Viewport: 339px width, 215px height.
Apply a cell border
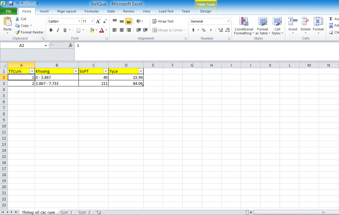click(x=78, y=30)
